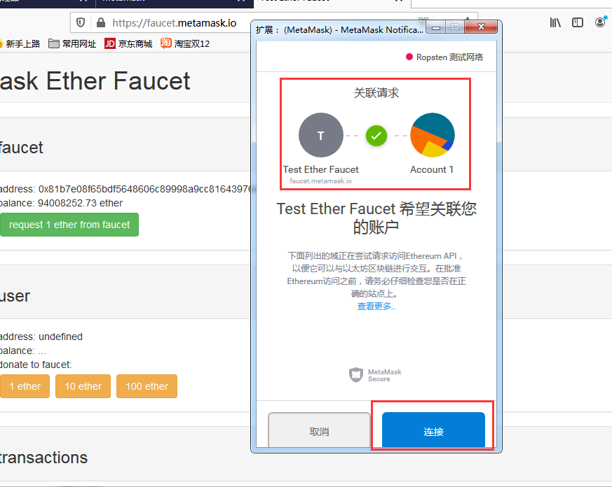This screenshot has height=487, width=612.
Task: Click the 取消 (Cancel) button in MetaMask
Action: tap(319, 430)
